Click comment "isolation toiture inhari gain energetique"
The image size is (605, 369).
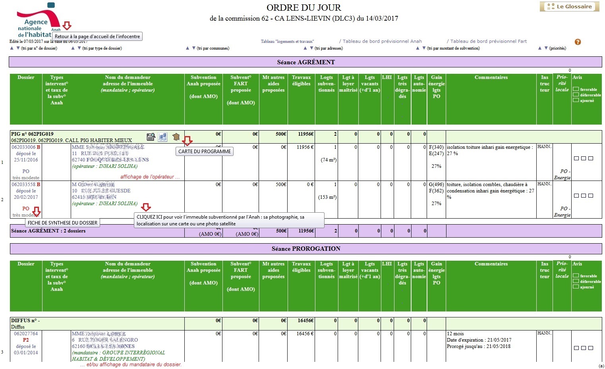[490, 150]
